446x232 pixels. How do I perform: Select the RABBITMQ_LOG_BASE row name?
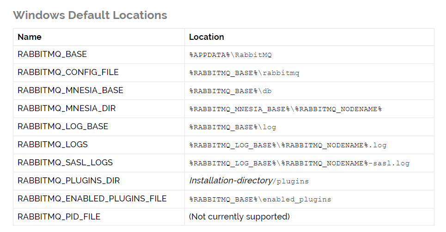(63, 126)
